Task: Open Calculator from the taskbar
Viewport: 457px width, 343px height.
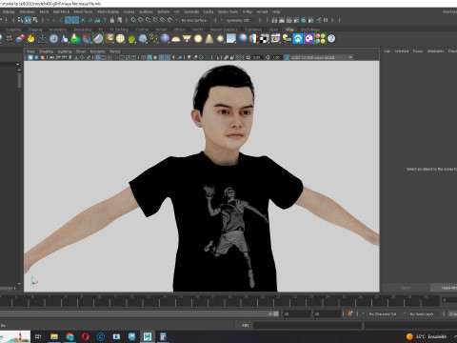Action: click(163, 336)
